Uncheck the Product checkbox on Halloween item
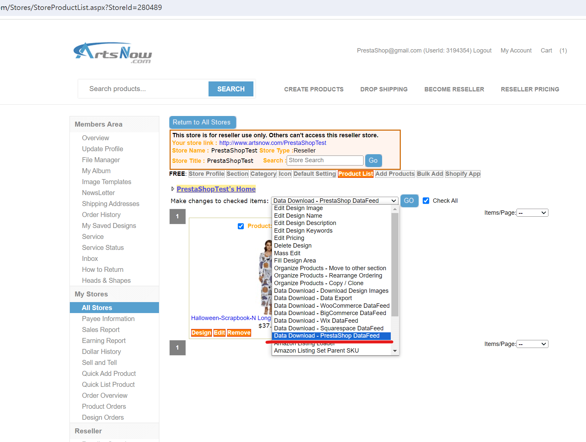Screen dimensions: 586x442 pyautogui.click(x=241, y=226)
